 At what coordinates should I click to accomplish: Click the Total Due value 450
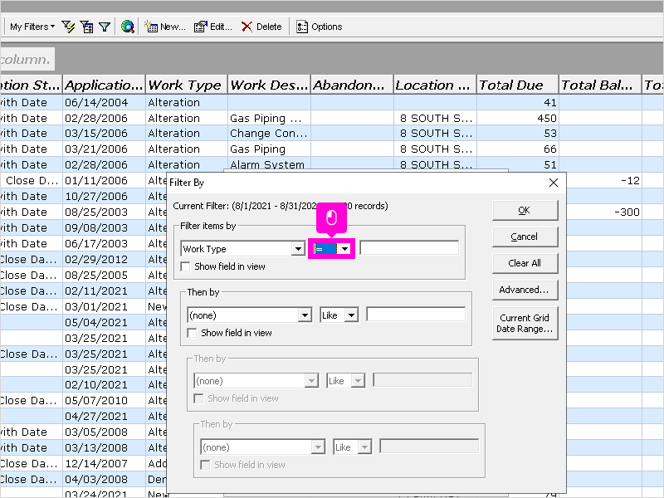(x=517, y=118)
